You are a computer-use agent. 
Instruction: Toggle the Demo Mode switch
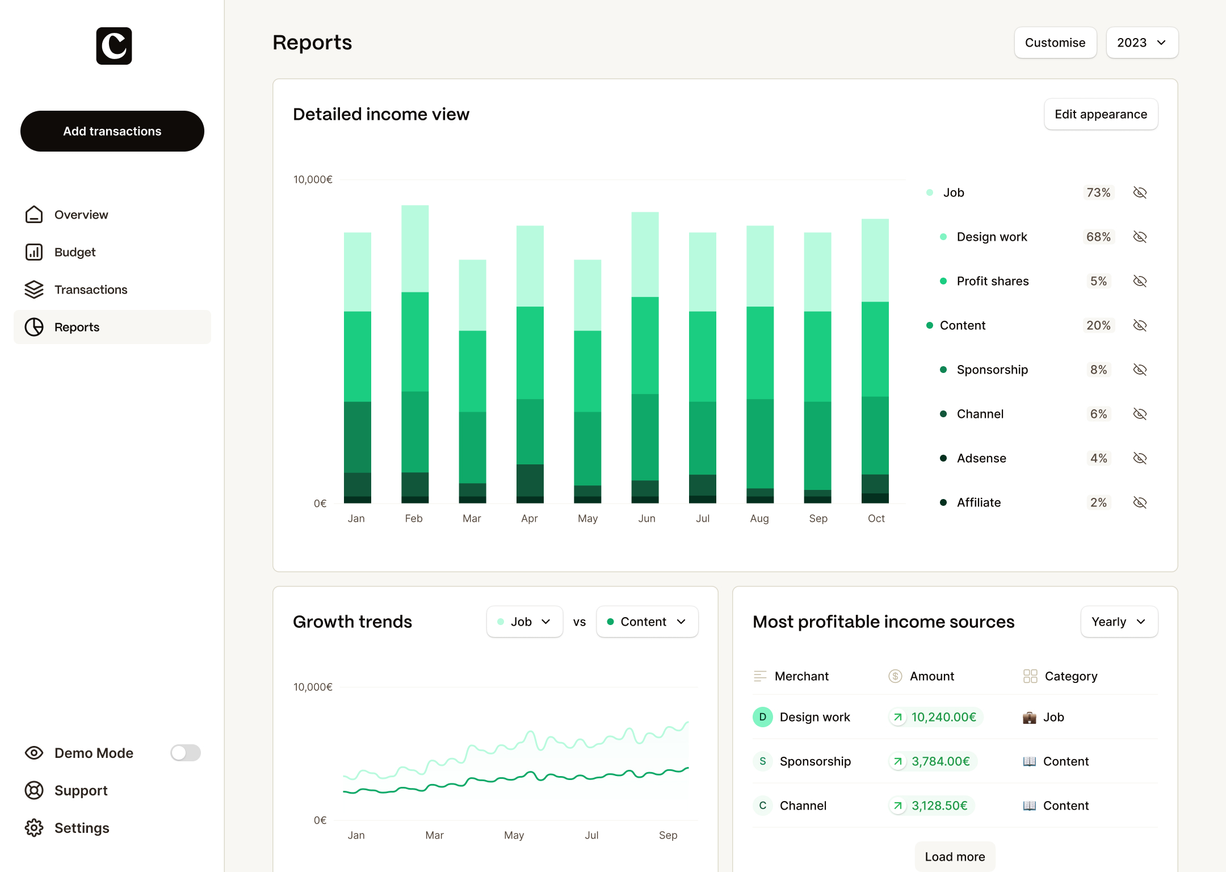click(186, 753)
